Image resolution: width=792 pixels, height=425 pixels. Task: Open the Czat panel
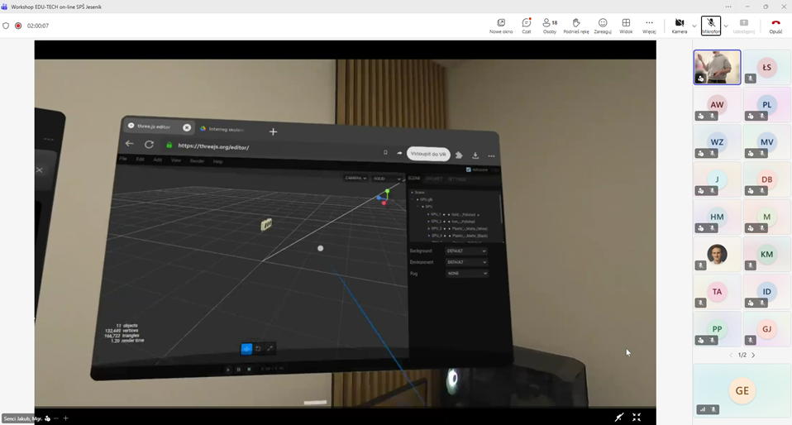[526, 26]
